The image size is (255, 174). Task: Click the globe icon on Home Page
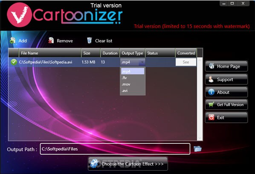[x=212, y=66]
